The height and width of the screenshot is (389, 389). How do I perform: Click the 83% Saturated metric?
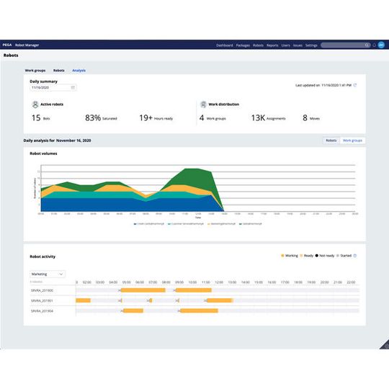point(101,118)
